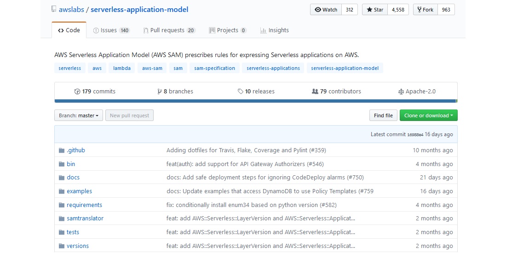
Task: Click the folder icon beside samtranslator
Action: pyautogui.click(x=62, y=218)
